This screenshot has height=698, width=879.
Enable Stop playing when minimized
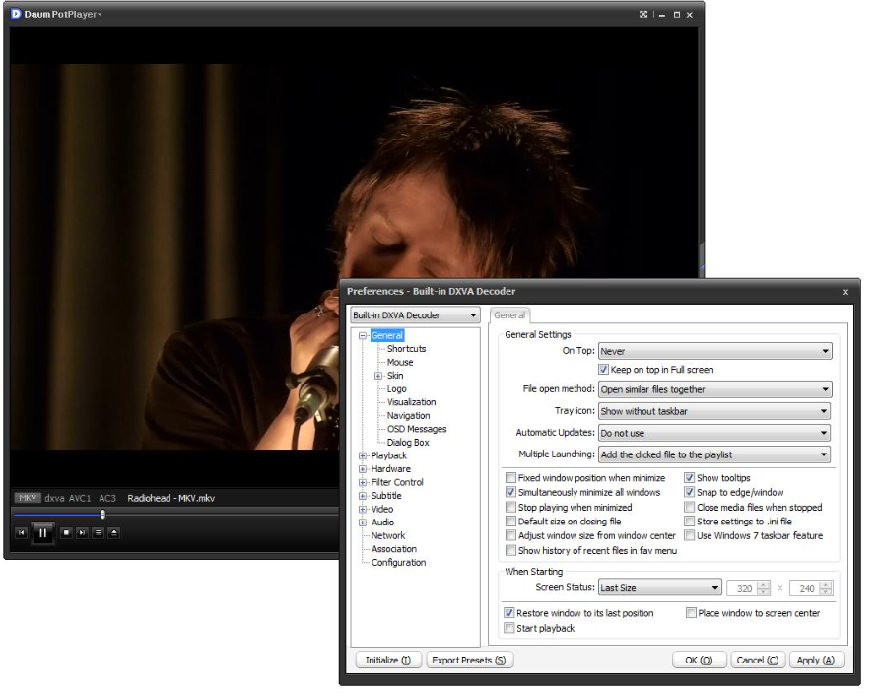click(x=510, y=507)
